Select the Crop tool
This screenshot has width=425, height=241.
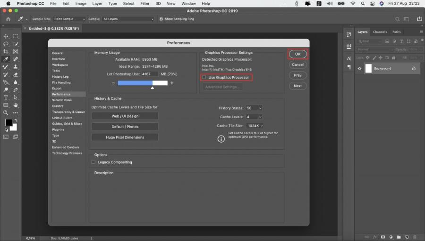6,51
